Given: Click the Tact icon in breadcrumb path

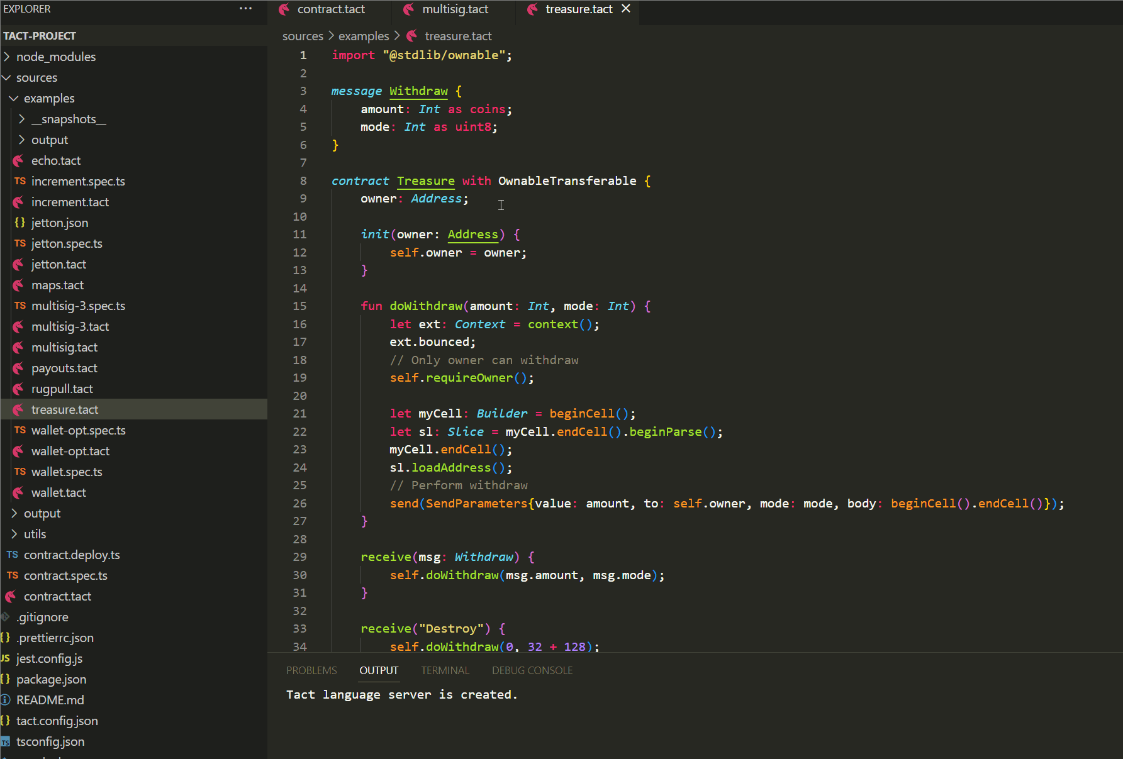Looking at the screenshot, I should click(412, 36).
